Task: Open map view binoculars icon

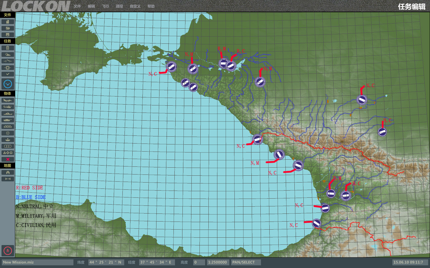Action: pos(7,172)
